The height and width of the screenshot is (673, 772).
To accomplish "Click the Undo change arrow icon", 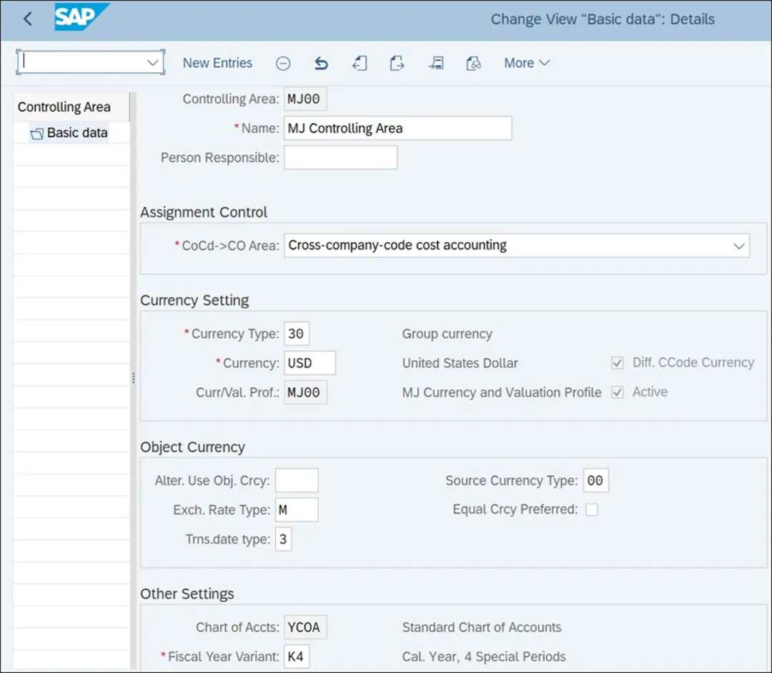I will [x=321, y=64].
